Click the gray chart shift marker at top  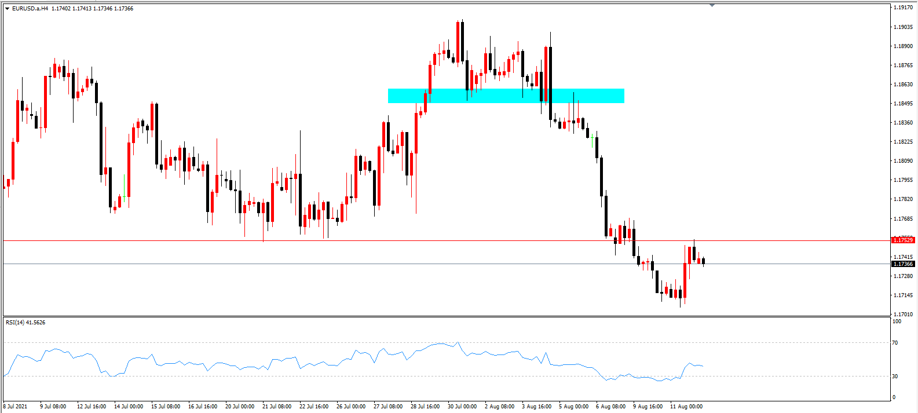(712, 5)
